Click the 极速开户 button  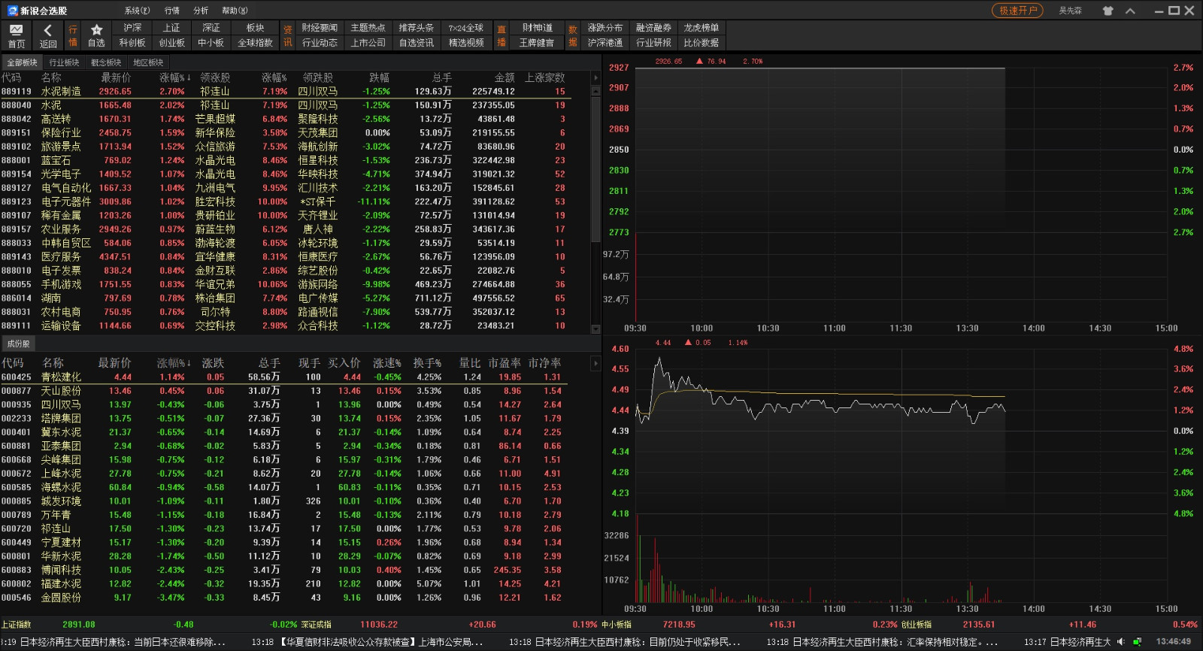[1017, 11]
